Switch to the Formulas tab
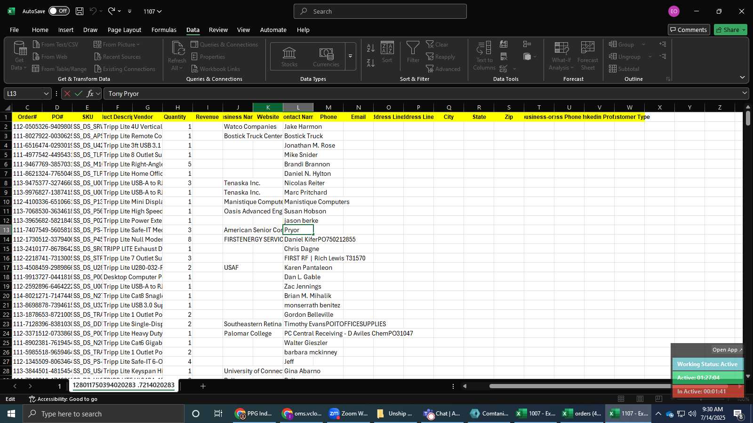The height and width of the screenshot is (423, 753). [164, 30]
